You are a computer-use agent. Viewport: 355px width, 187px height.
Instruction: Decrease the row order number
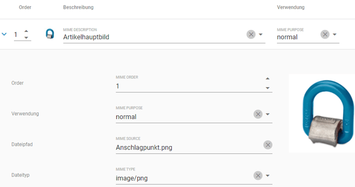click(26, 38)
